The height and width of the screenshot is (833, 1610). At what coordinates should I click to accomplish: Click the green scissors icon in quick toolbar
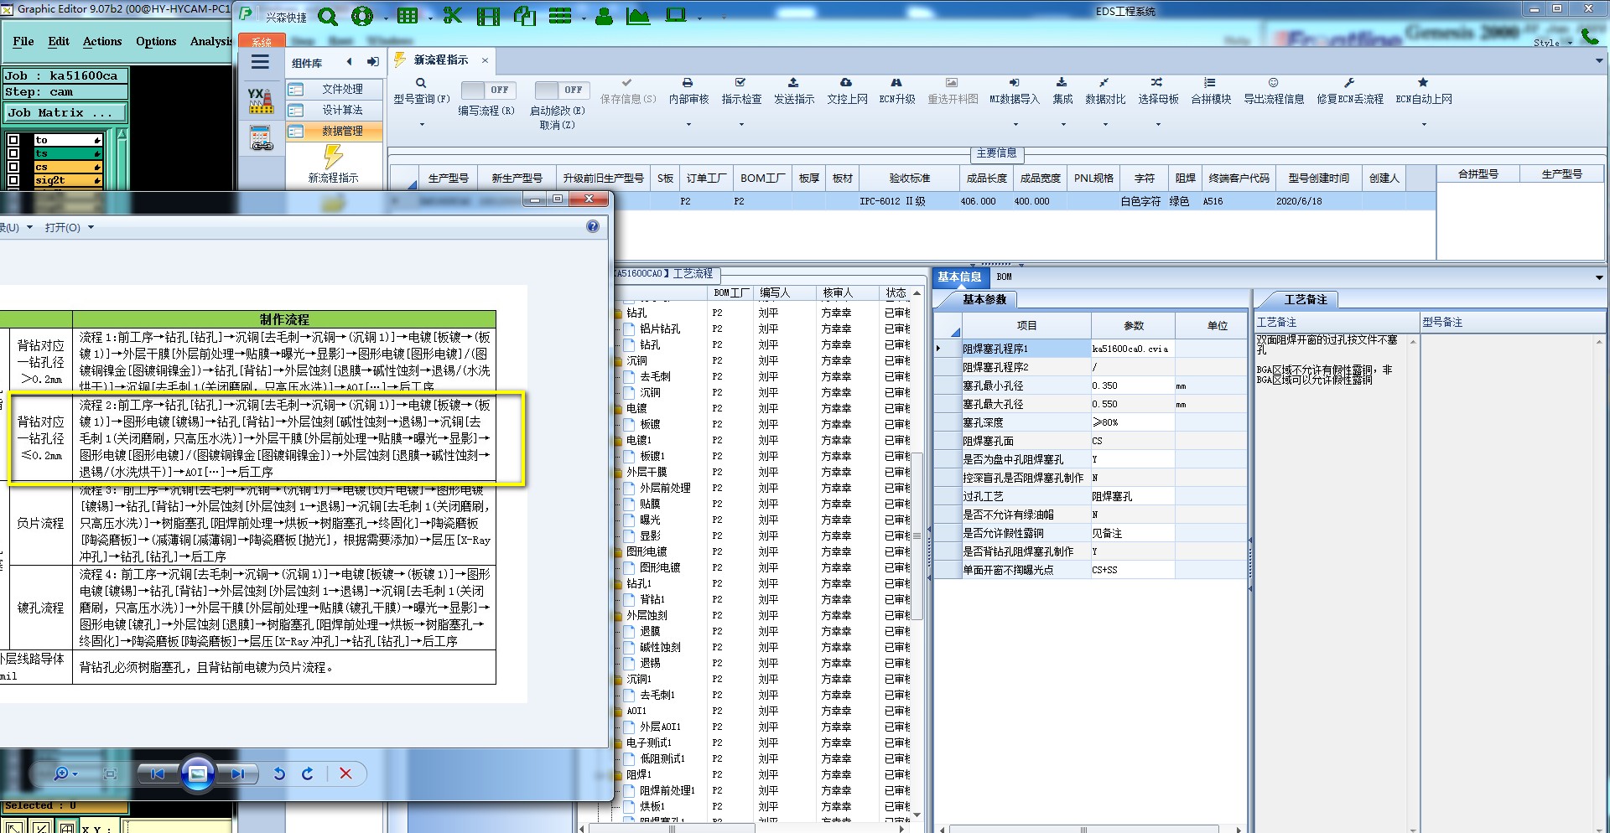(453, 16)
